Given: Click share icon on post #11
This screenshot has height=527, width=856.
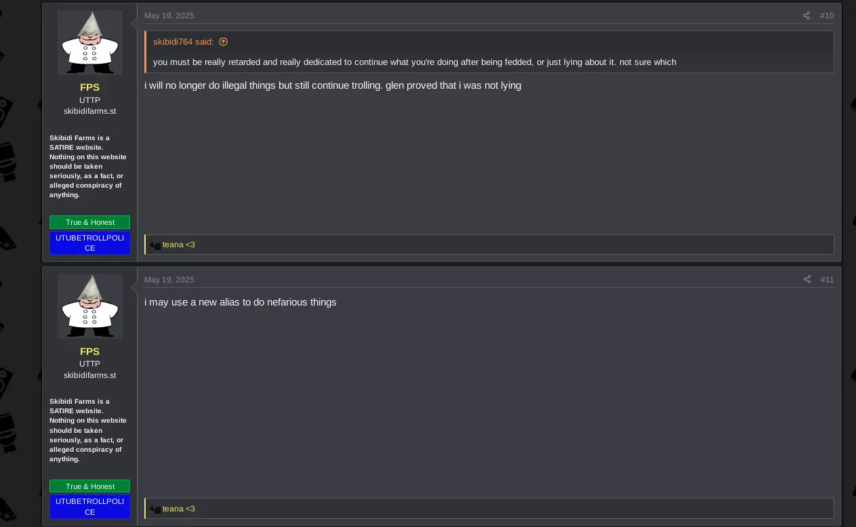Looking at the screenshot, I should click(807, 280).
